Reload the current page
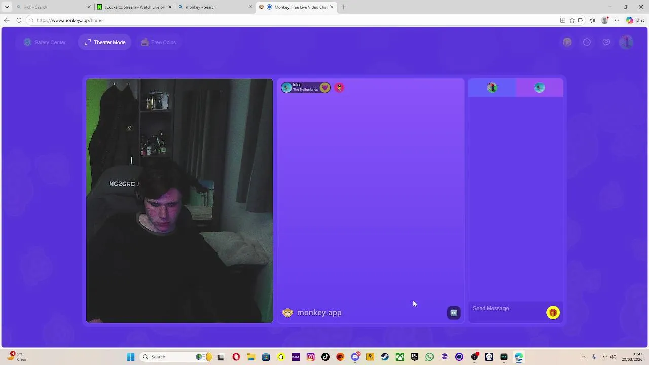This screenshot has height=365, width=649. (19, 20)
